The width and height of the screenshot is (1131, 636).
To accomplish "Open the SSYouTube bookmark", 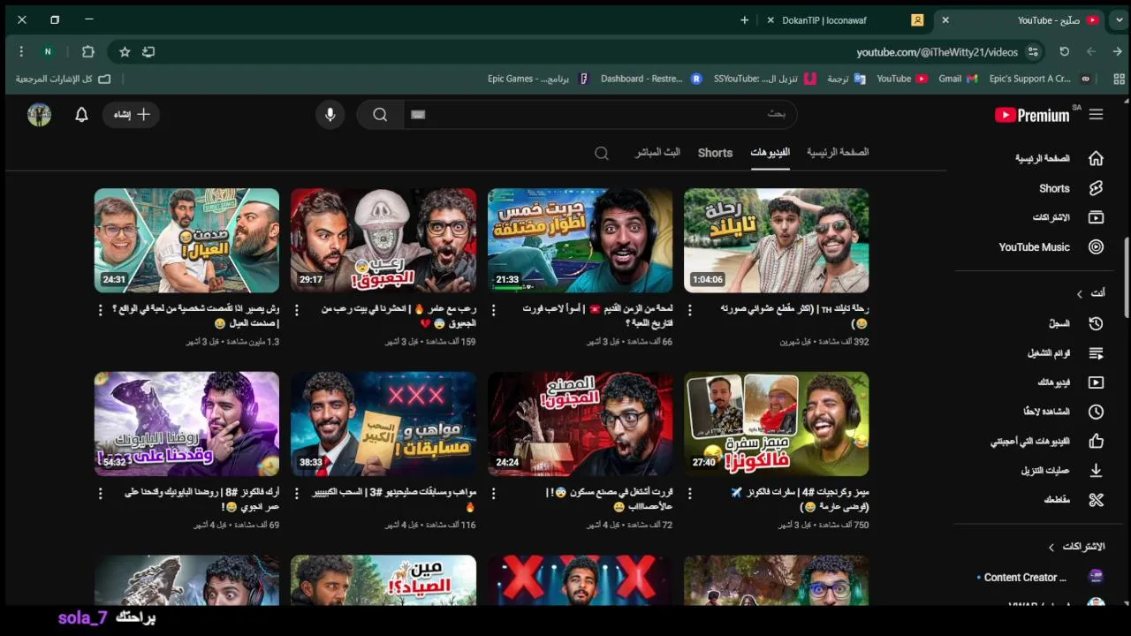I will (x=764, y=79).
